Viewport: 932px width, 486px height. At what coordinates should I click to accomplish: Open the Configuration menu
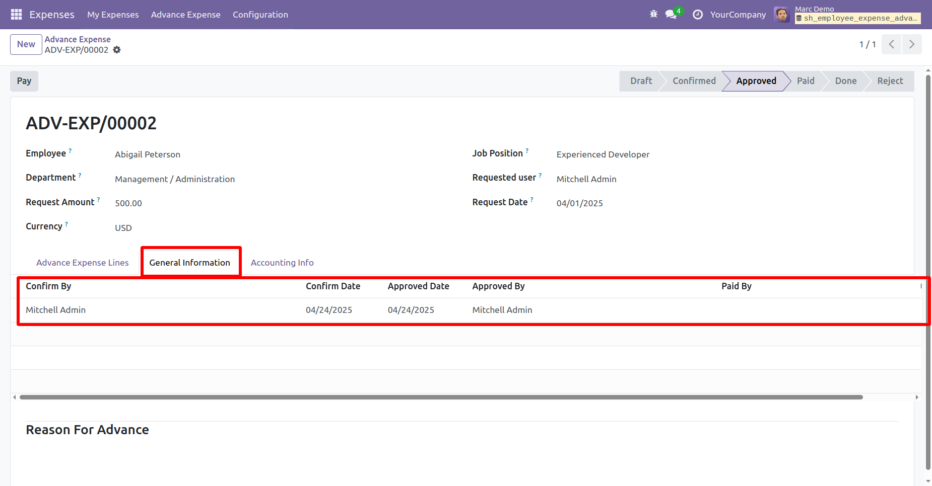coord(260,15)
